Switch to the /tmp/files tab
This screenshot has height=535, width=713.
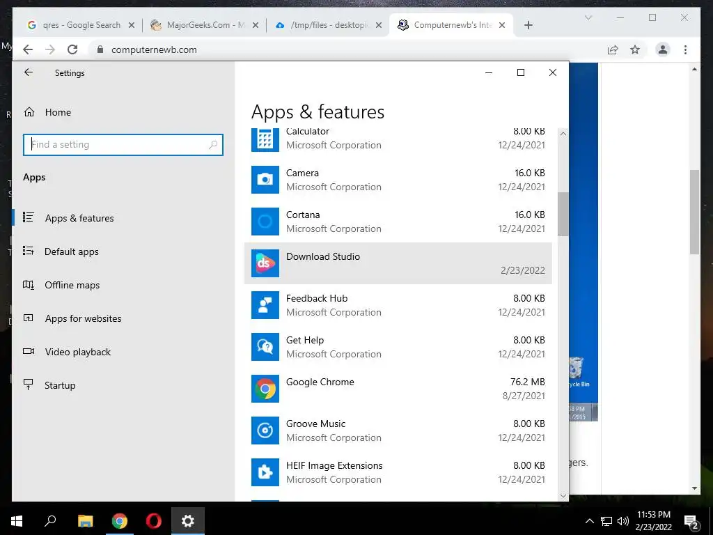click(329, 25)
